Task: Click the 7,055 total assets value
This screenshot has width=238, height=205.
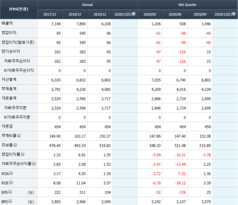Action: pos(156,80)
